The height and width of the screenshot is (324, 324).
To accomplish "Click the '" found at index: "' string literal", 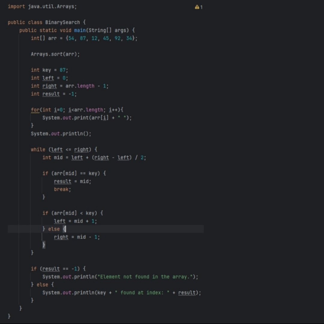I will click(142, 292).
